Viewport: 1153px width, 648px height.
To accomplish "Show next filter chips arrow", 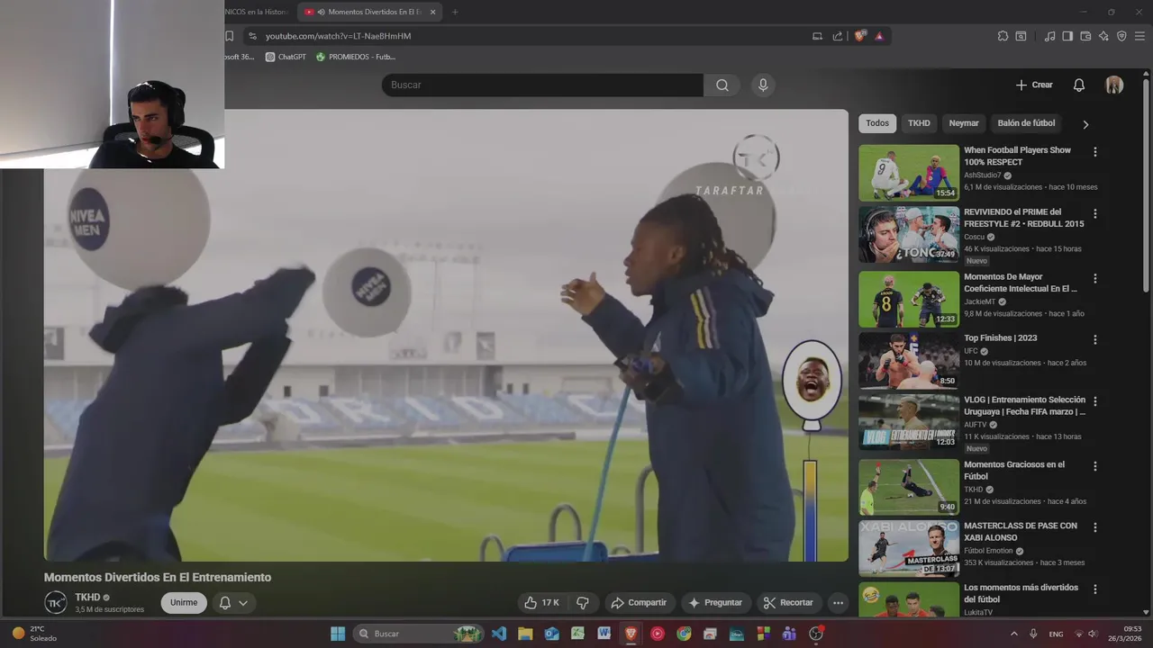I will 1085,124.
